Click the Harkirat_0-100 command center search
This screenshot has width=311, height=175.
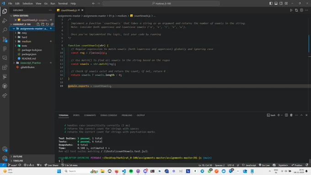161,3
